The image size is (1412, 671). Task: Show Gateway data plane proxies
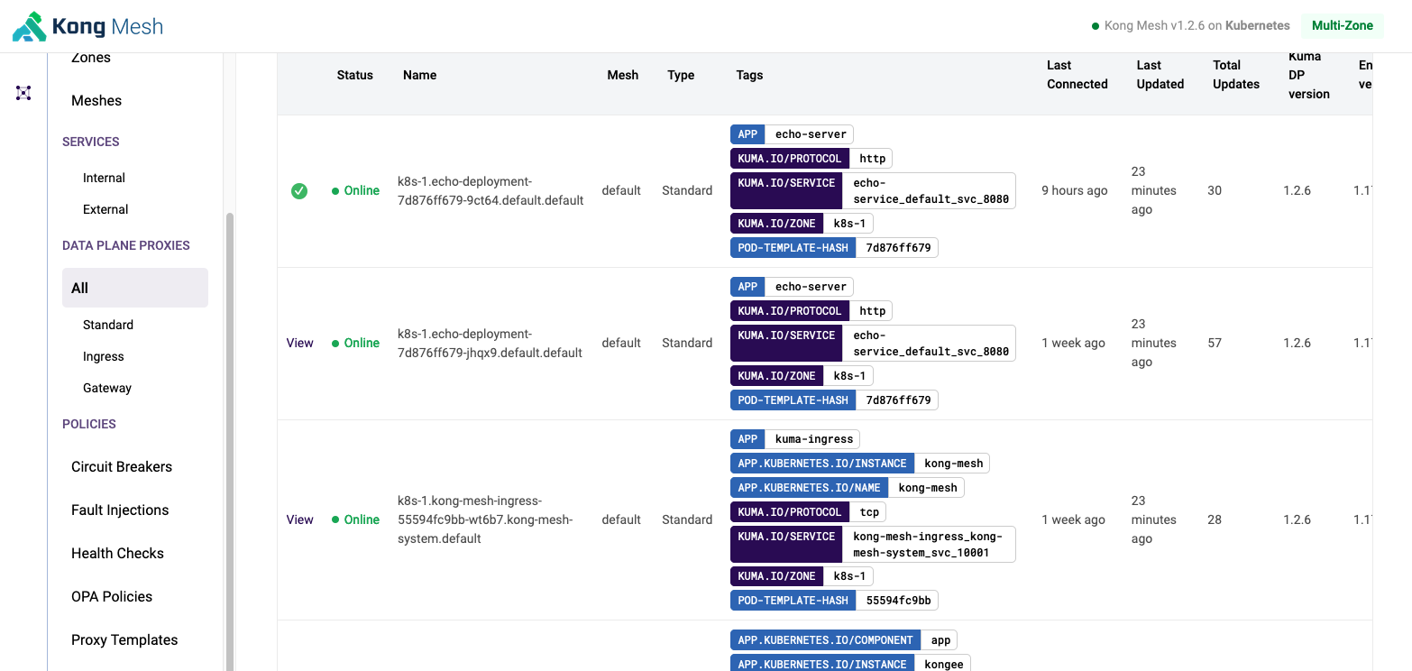[x=106, y=388]
